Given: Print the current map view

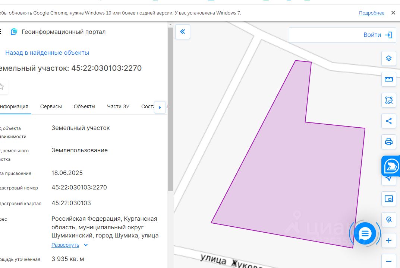Looking at the screenshot, I should click(388, 142).
